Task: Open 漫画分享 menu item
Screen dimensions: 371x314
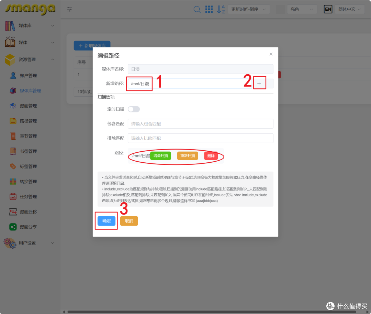Action: click(29, 227)
